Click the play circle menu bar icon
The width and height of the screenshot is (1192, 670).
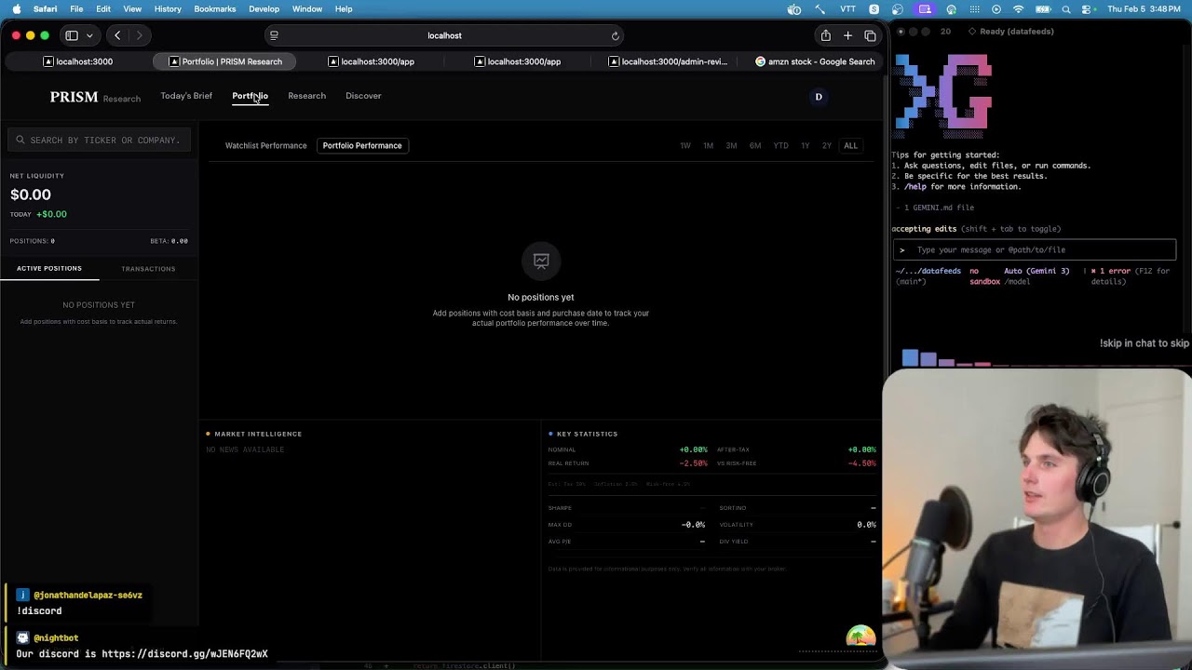point(996,9)
